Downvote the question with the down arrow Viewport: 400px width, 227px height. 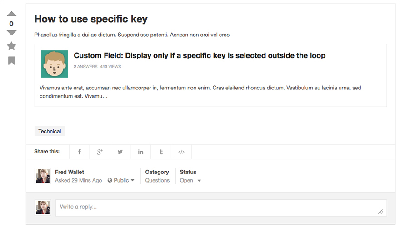pos(11,33)
